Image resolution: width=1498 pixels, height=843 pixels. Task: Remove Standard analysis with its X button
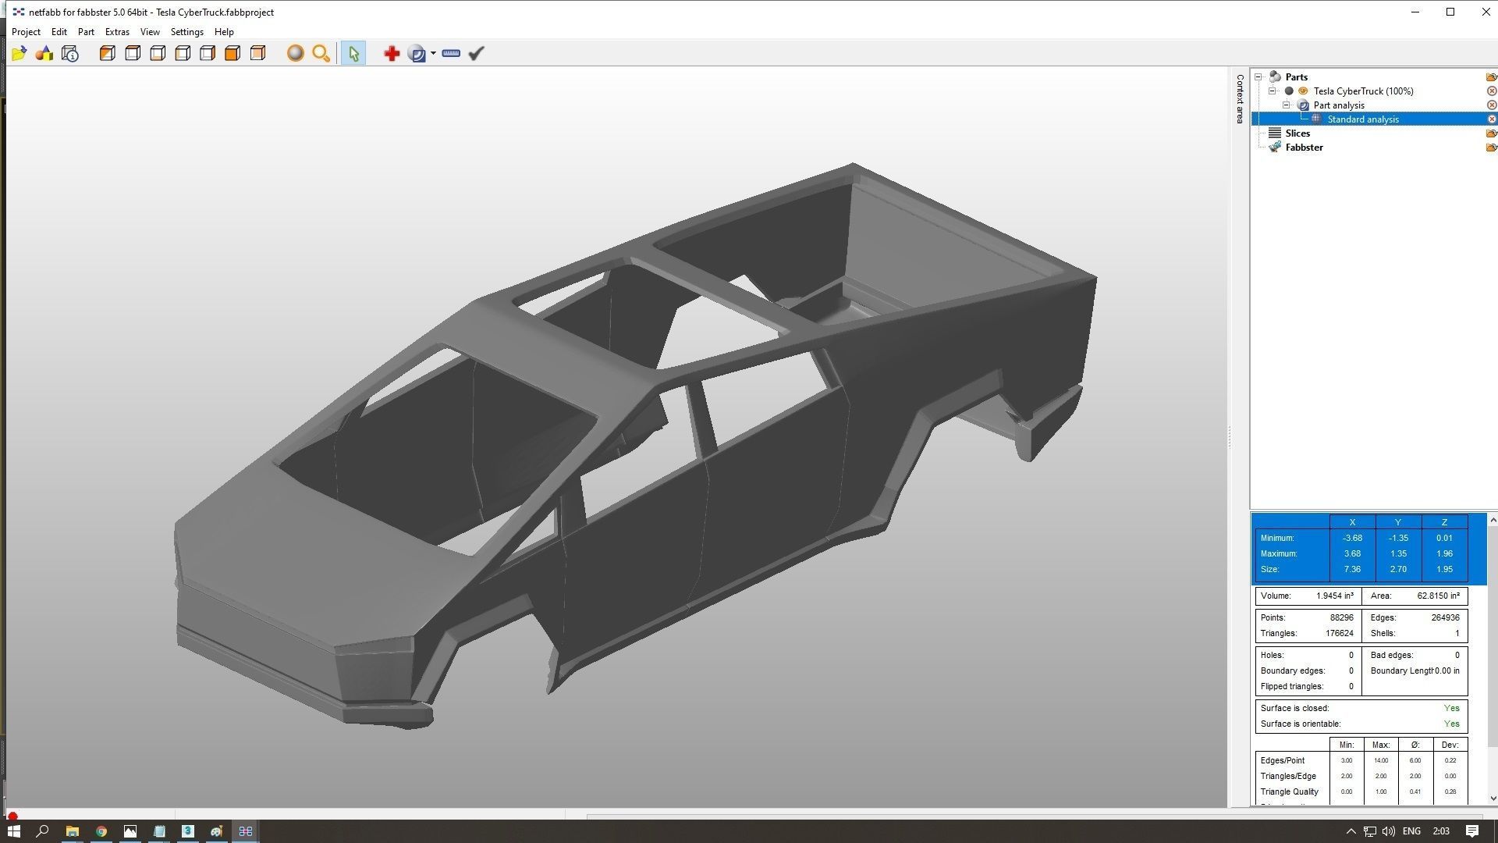click(x=1492, y=119)
